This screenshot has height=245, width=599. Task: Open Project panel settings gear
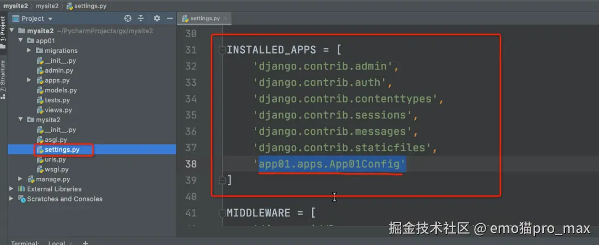click(x=157, y=19)
